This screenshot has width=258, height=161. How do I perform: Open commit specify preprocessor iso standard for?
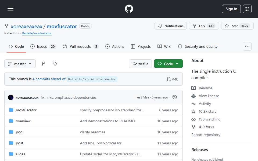(113, 110)
